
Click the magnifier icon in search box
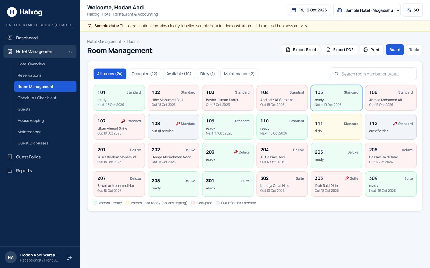coord(336,74)
